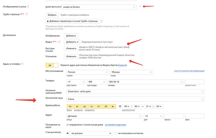The height and width of the screenshot is (138, 216).
Task: Click help icon next to Турбо-страница
Action: point(27,14)
